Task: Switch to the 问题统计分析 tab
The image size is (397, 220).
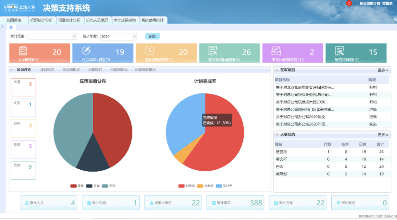Action: 41,20
